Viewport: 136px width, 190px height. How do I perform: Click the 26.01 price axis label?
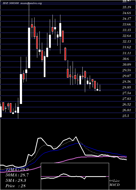(127, 110)
